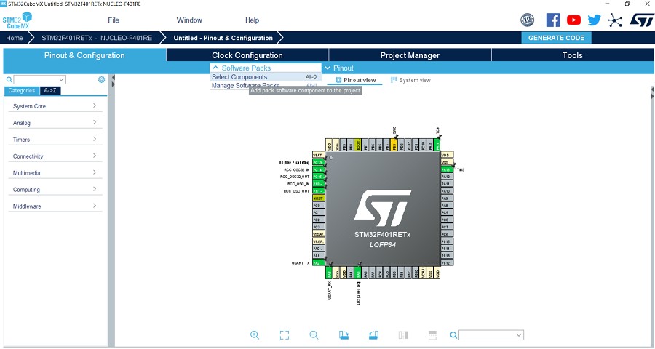Expand the Connectivity category
The width and height of the screenshot is (655, 349).
(55, 156)
